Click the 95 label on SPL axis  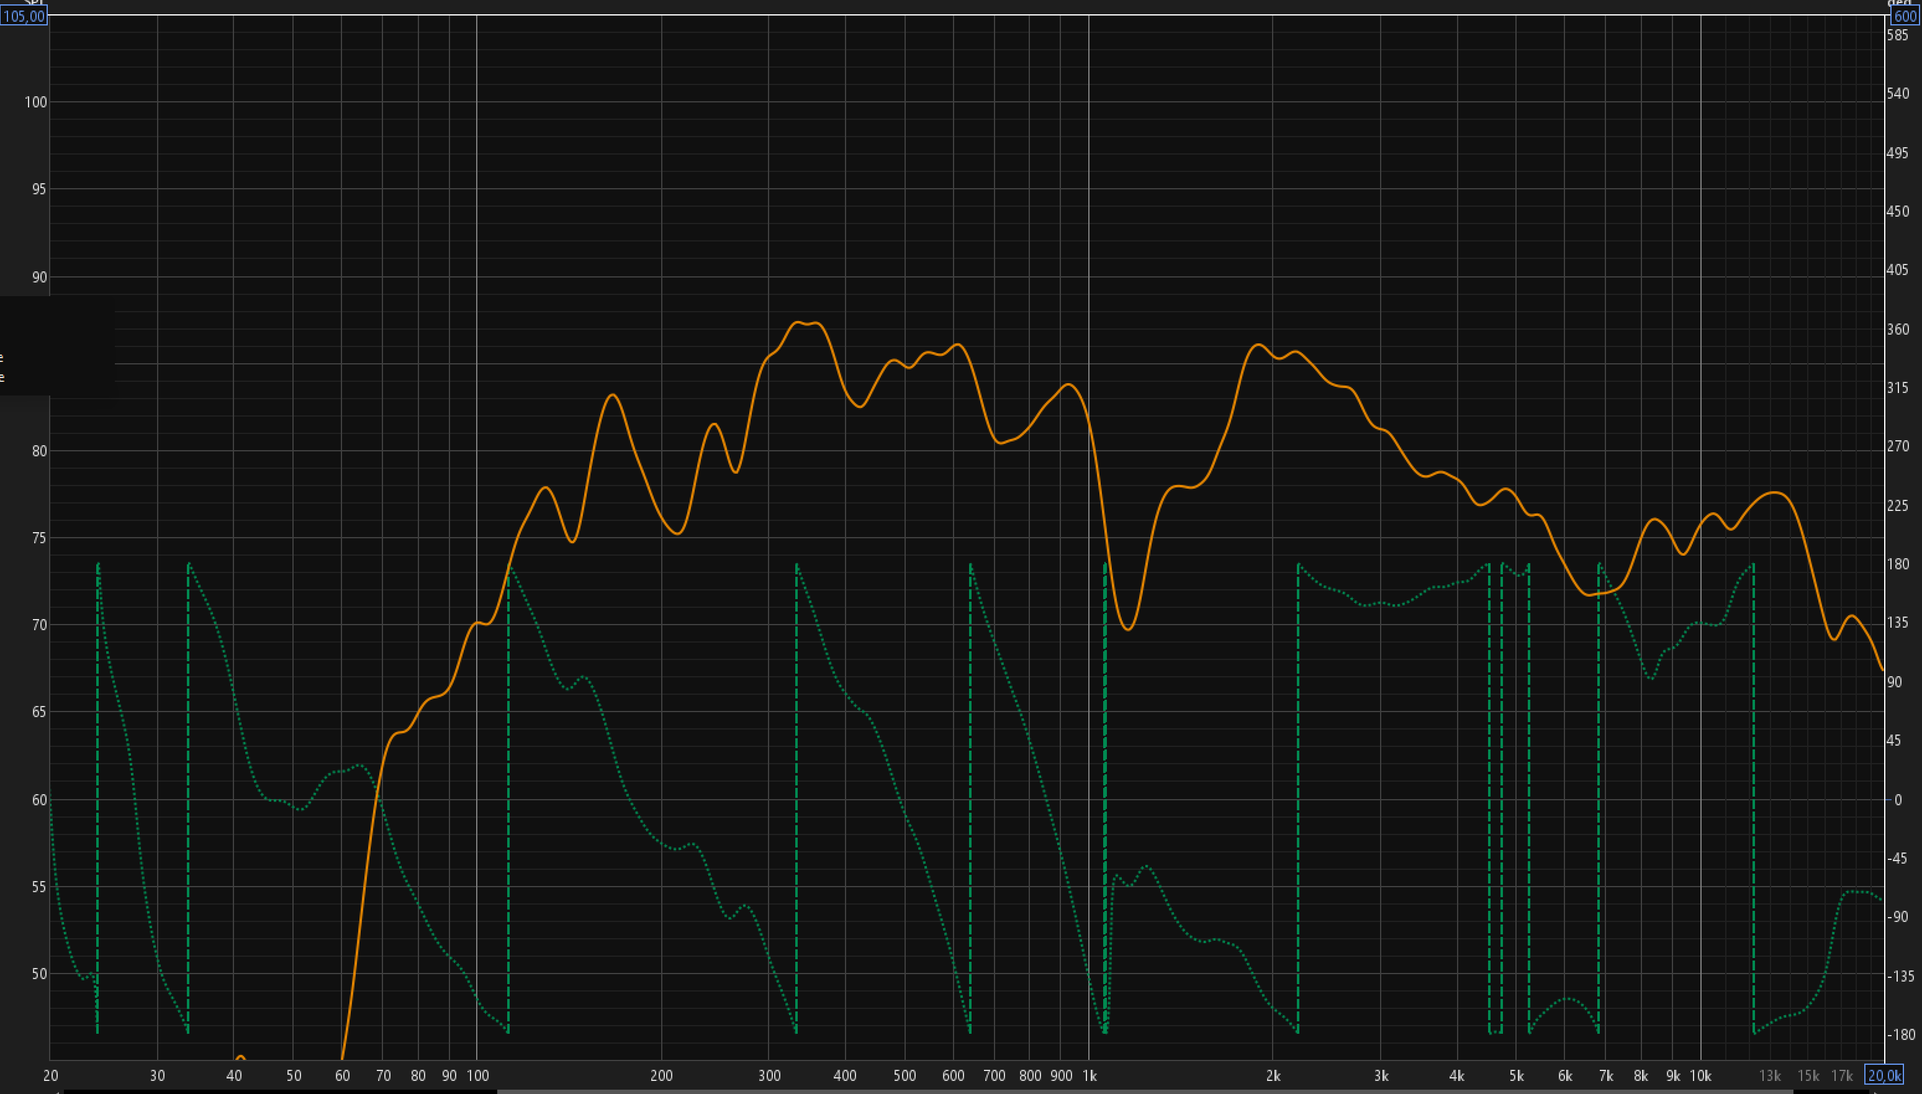coord(39,189)
